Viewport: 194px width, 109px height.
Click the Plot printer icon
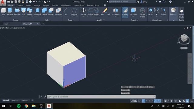tap(30, 2)
